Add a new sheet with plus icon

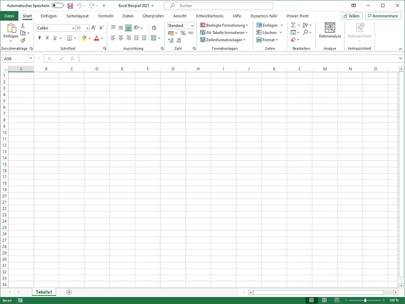(x=69, y=292)
